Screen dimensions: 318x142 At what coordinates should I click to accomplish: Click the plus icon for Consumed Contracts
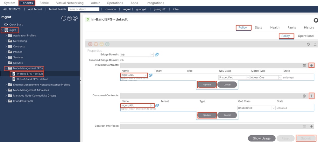tap(311, 96)
